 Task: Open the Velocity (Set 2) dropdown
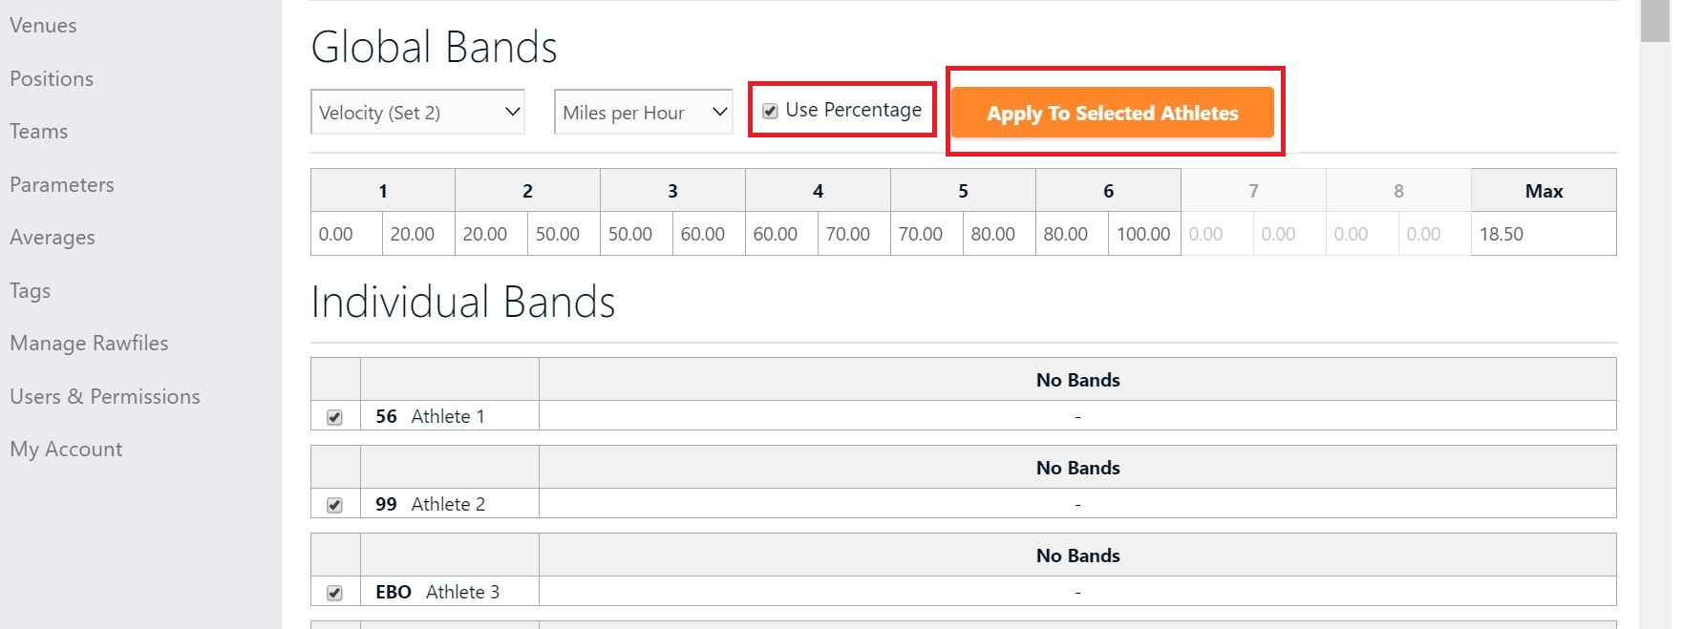pyautogui.click(x=417, y=113)
